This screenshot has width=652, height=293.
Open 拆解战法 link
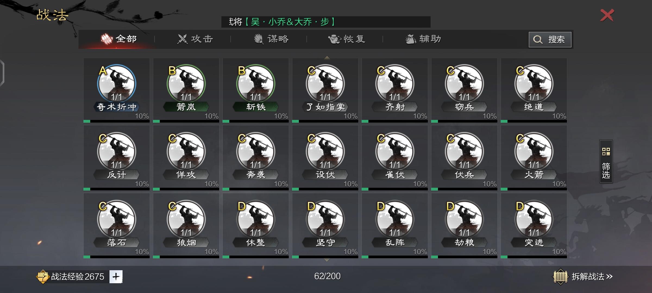583,277
